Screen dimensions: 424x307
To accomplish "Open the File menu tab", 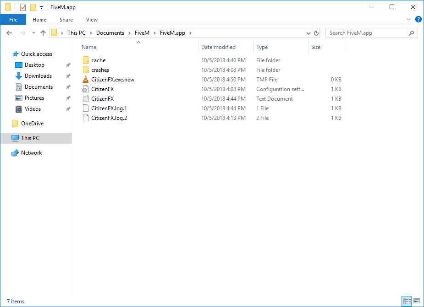I will coord(13,19).
